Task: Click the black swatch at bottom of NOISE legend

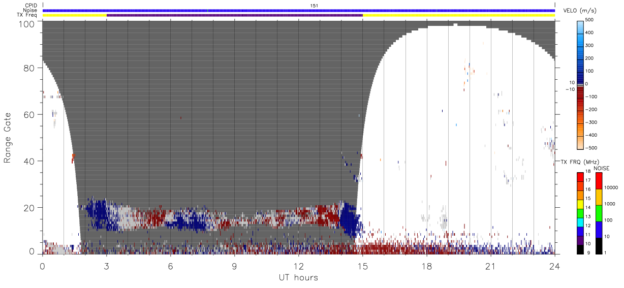Action: click(x=599, y=245)
